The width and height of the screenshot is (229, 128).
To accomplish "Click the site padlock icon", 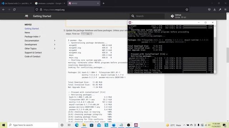I will coord(41,10).
